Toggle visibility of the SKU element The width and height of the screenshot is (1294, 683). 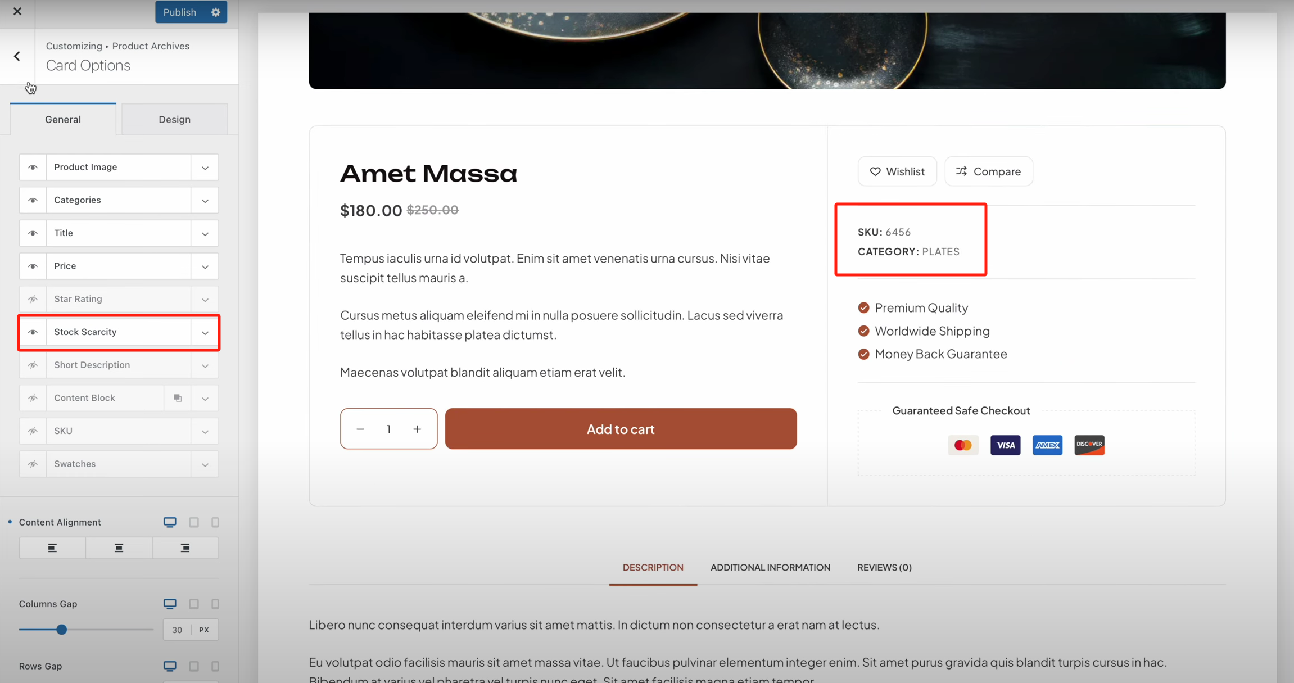pyautogui.click(x=33, y=431)
